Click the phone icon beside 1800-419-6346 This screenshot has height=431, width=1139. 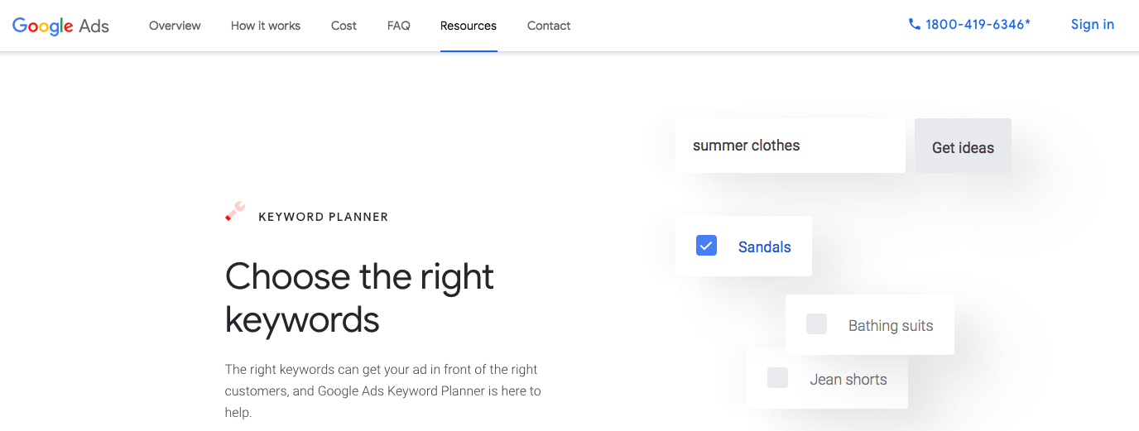[x=914, y=25]
